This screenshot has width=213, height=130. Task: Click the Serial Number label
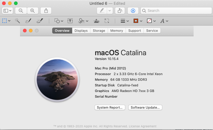click(x=106, y=96)
